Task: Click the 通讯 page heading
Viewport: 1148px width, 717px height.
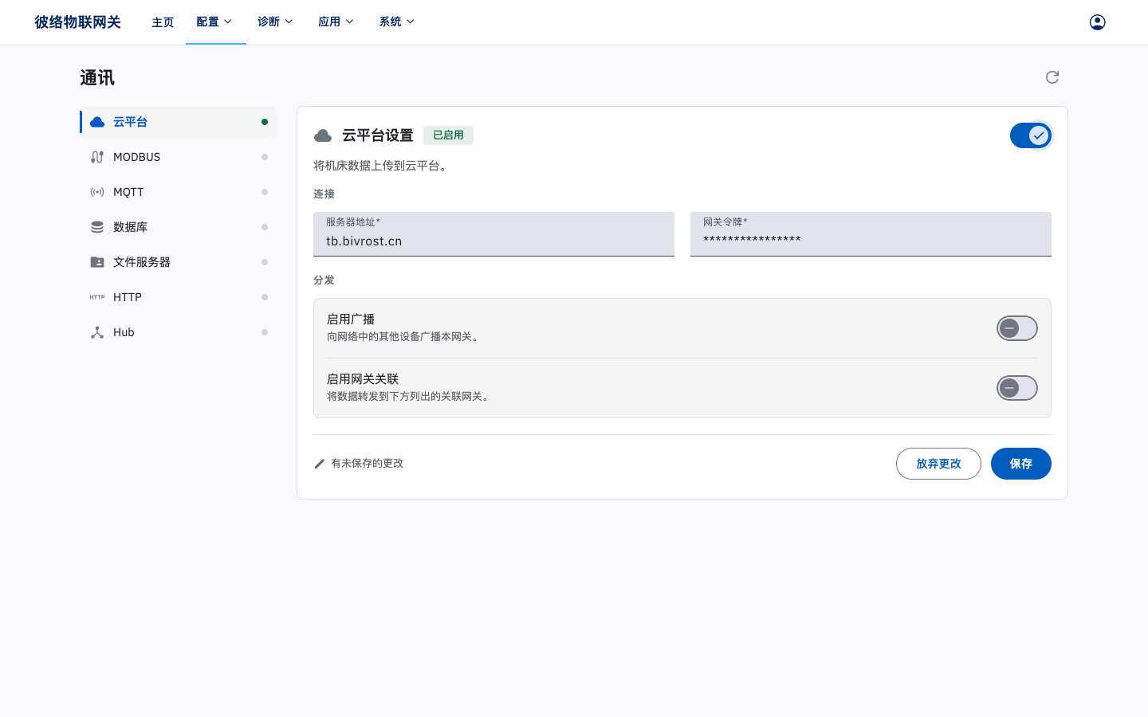Action: 97,78
